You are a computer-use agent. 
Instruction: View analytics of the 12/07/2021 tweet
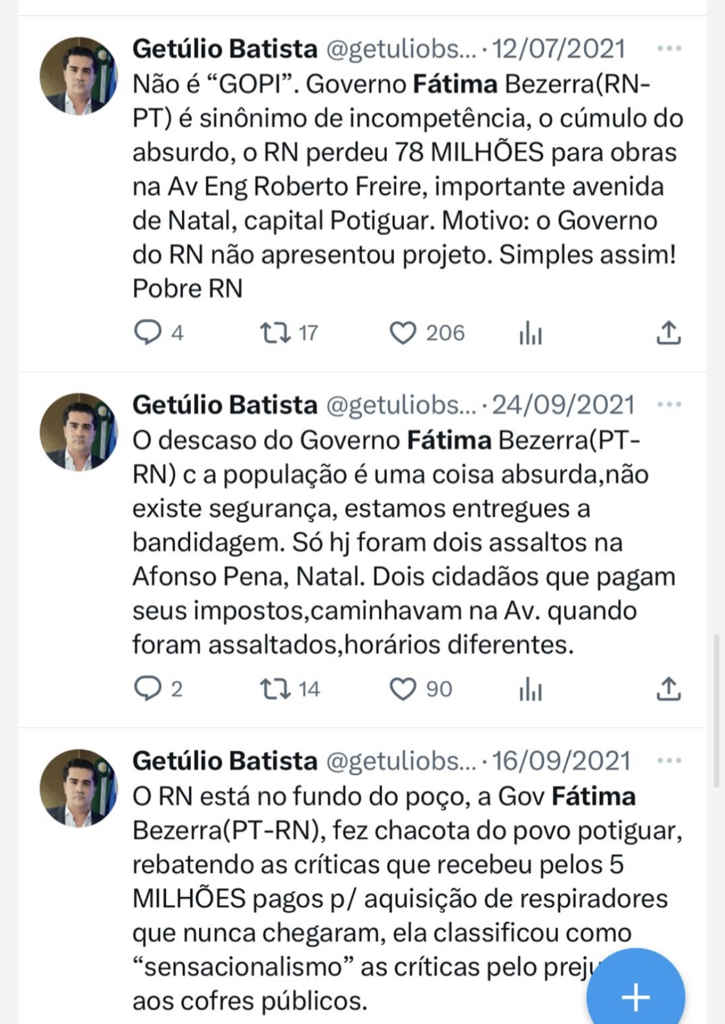(530, 334)
